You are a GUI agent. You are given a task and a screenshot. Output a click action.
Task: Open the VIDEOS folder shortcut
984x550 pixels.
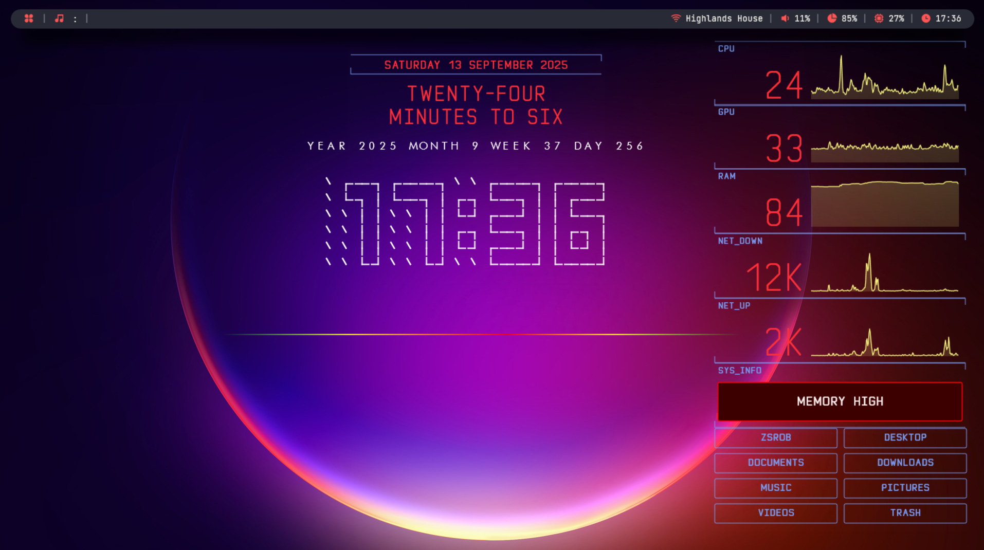click(x=776, y=513)
